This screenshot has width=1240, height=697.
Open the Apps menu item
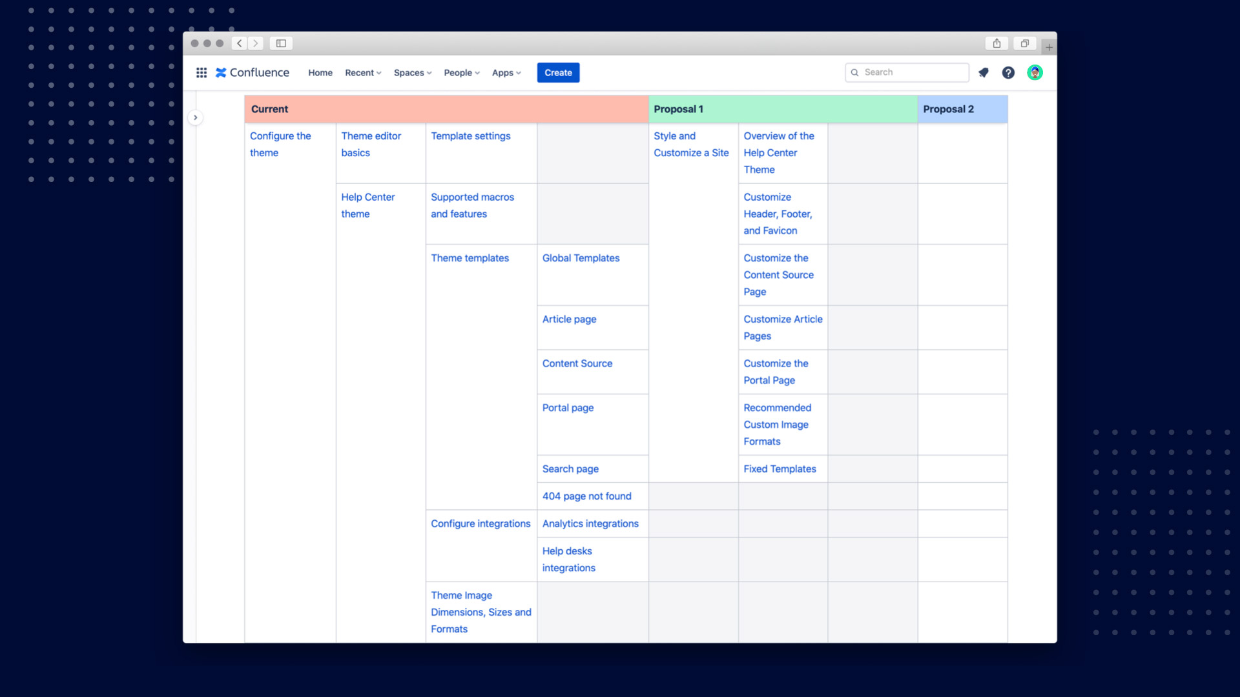point(506,72)
